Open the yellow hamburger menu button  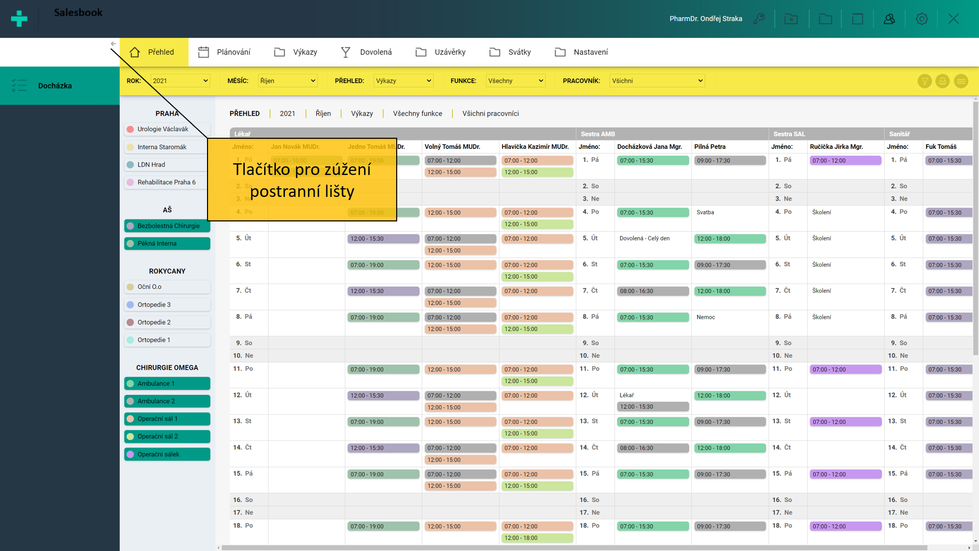click(x=961, y=81)
